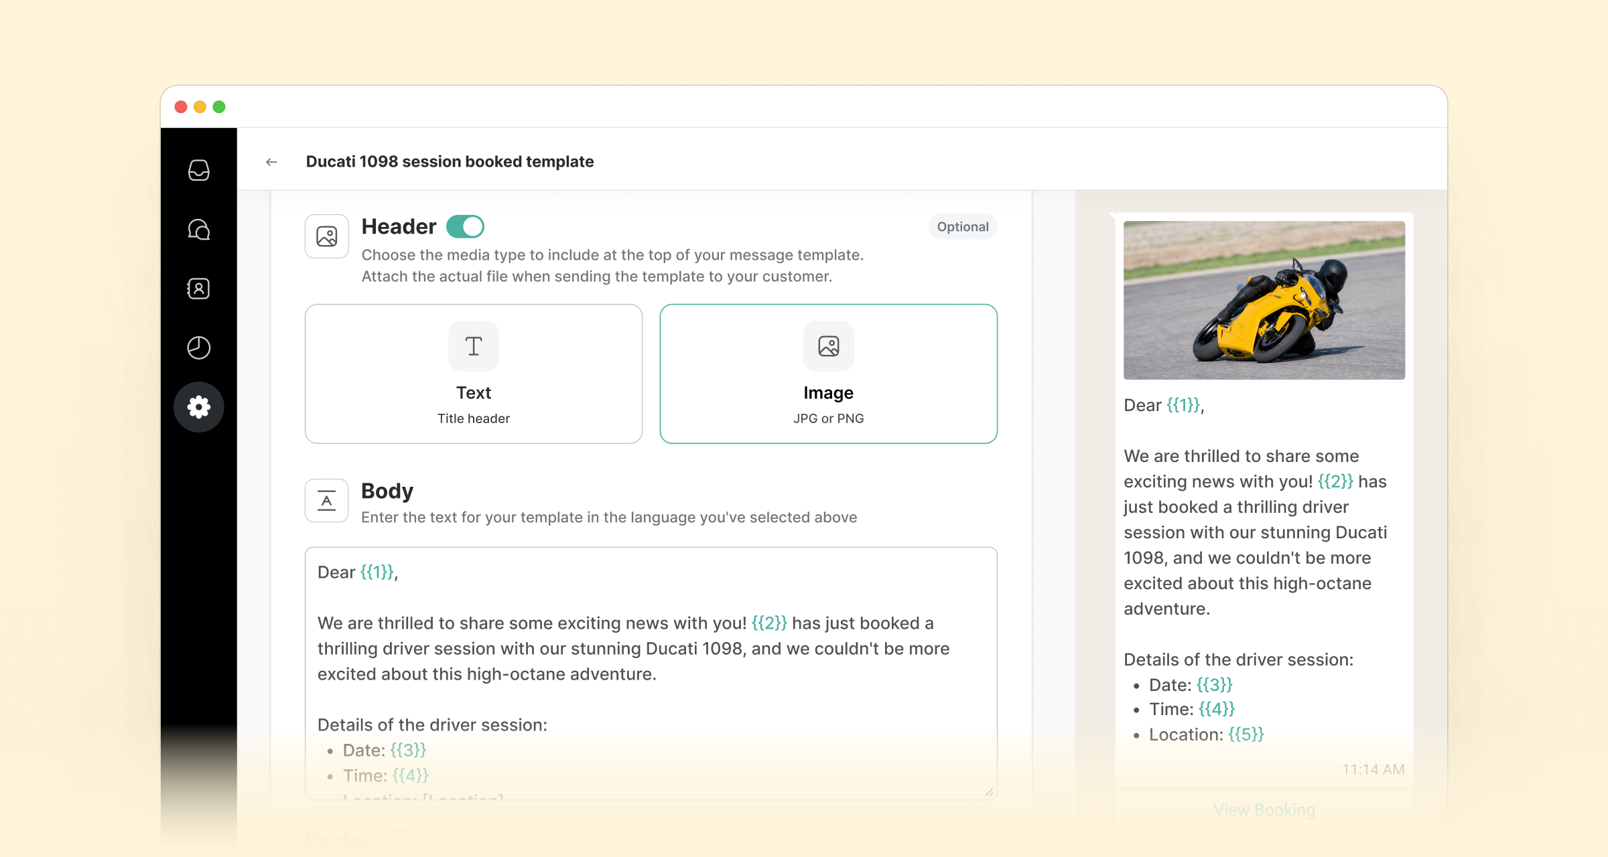Click the yellow window minimize button
Image resolution: width=1608 pixels, height=857 pixels.
click(200, 107)
